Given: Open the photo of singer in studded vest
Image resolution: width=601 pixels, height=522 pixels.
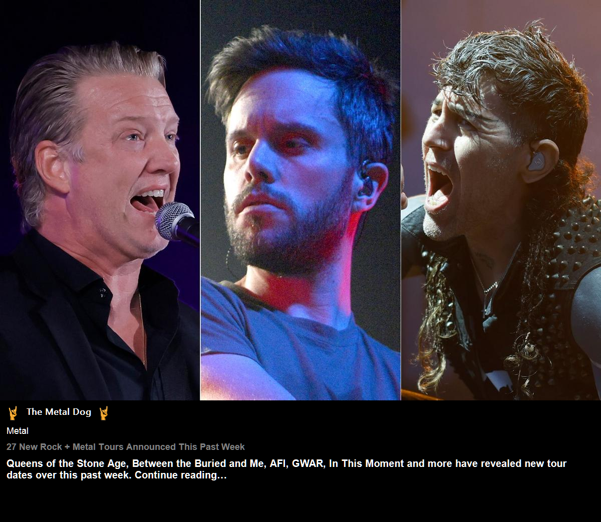Looking at the screenshot, I should coord(501,200).
